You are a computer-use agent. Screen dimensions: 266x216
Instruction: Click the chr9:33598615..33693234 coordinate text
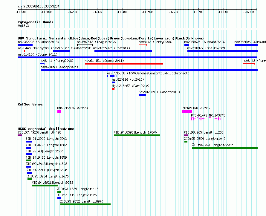39,7
